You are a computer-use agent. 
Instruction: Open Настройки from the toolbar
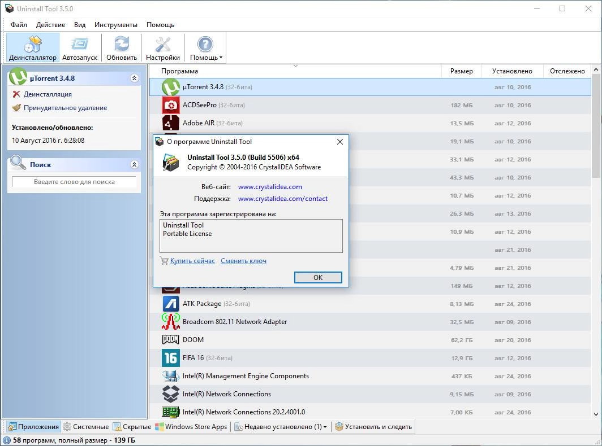(x=163, y=47)
